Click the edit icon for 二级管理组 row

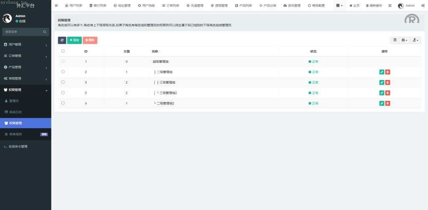click(382, 72)
